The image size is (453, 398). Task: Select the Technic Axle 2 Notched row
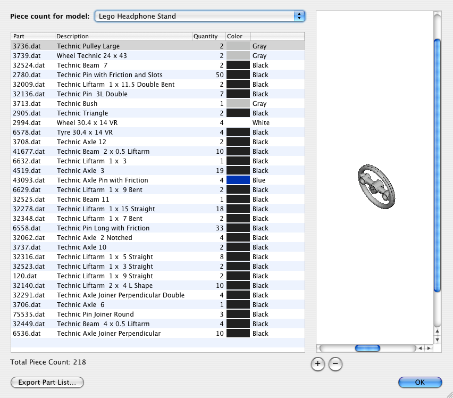pos(158,238)
